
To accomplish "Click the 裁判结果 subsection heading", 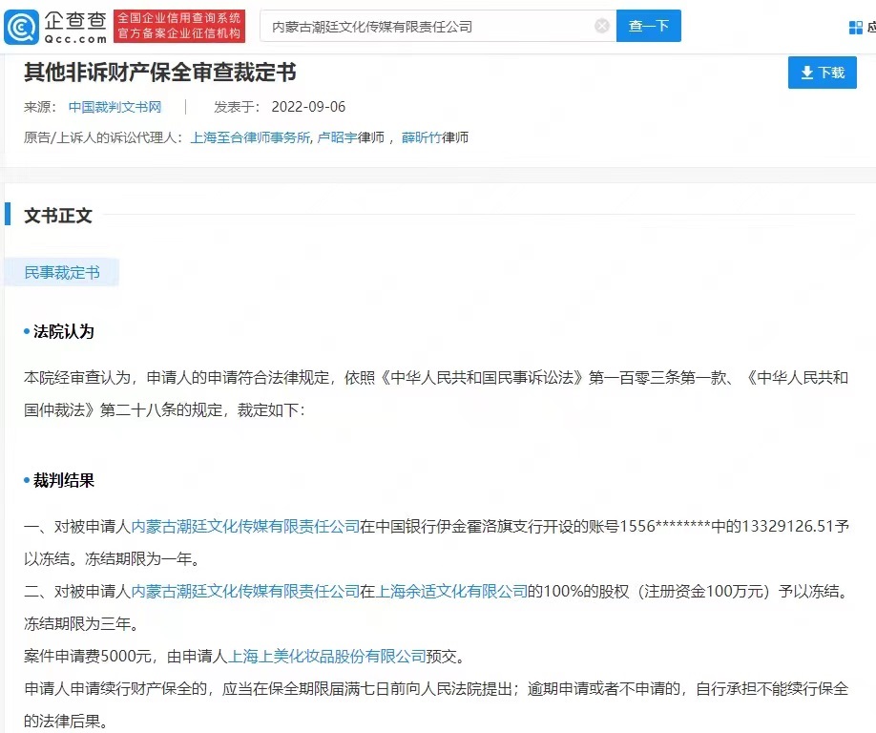I will coord(64,481).
